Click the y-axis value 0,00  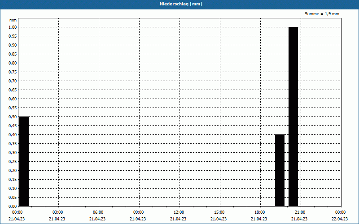tap(13, 206)
